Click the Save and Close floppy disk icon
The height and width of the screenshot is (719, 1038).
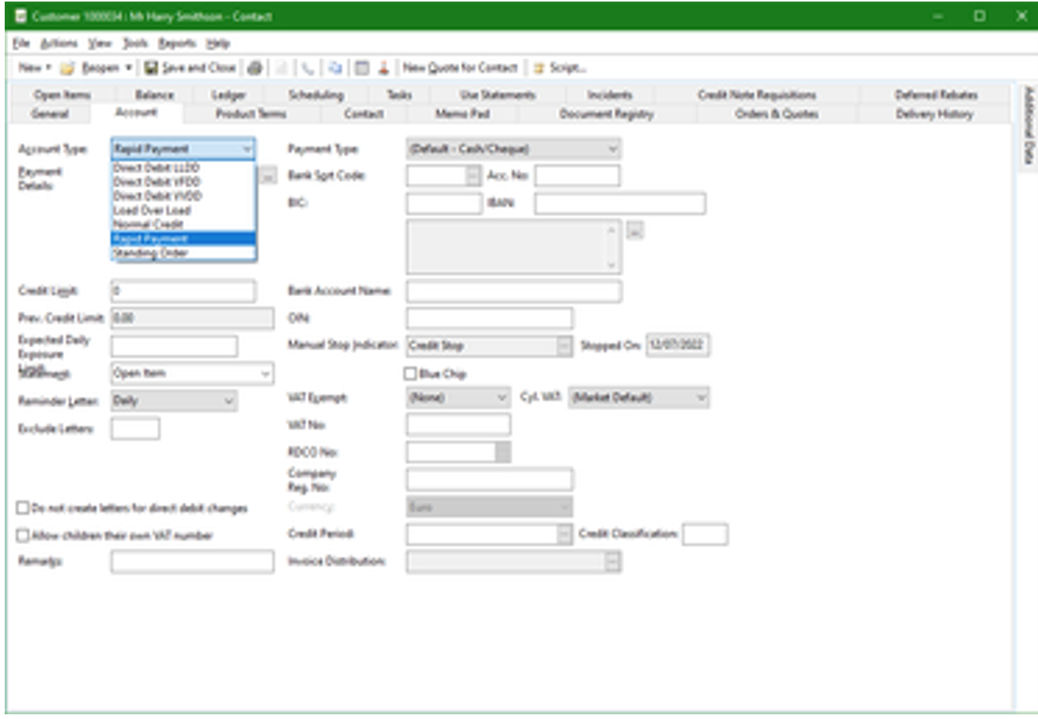(x=152, y=68)
